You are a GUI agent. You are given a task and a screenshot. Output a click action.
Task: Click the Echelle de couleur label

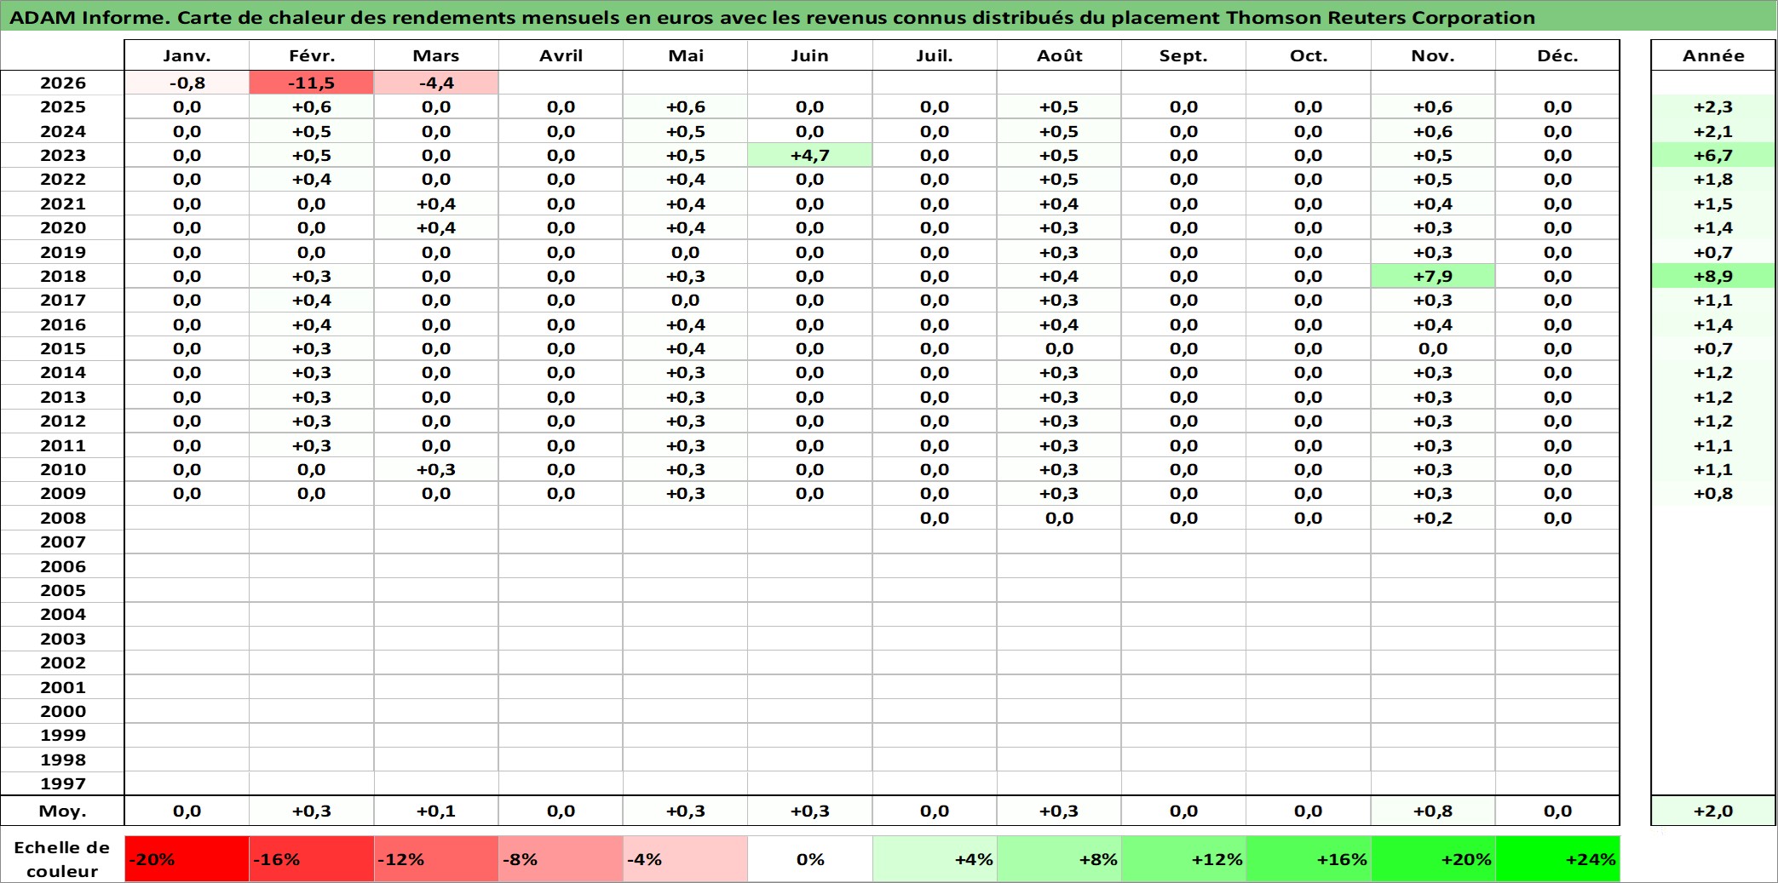(62, 859)
